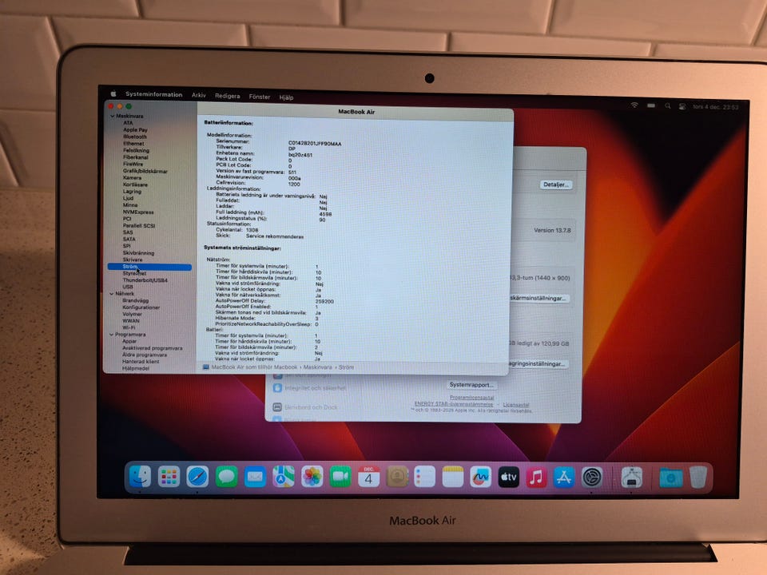
Task: Select Thunderbolt/USB4 in the sidebar
Action: pyautogui.click(x=145, y=280)
